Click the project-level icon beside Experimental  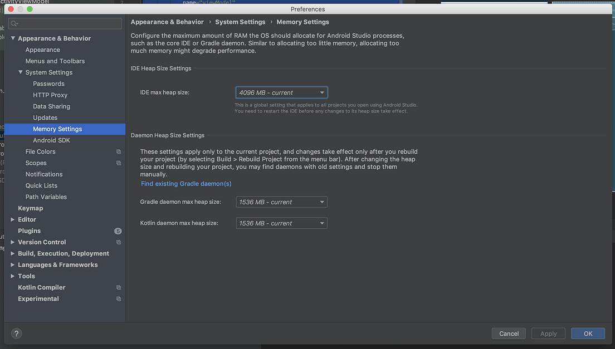(119, 299)
